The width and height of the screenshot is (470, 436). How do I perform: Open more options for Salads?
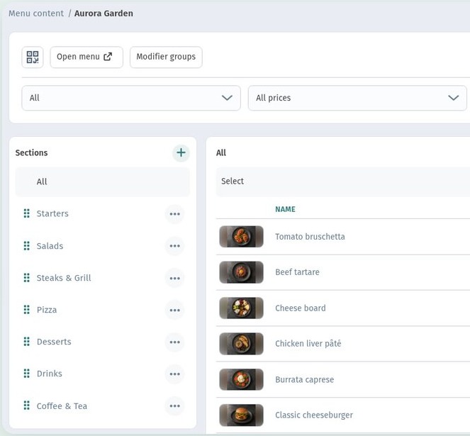(174, 246)
